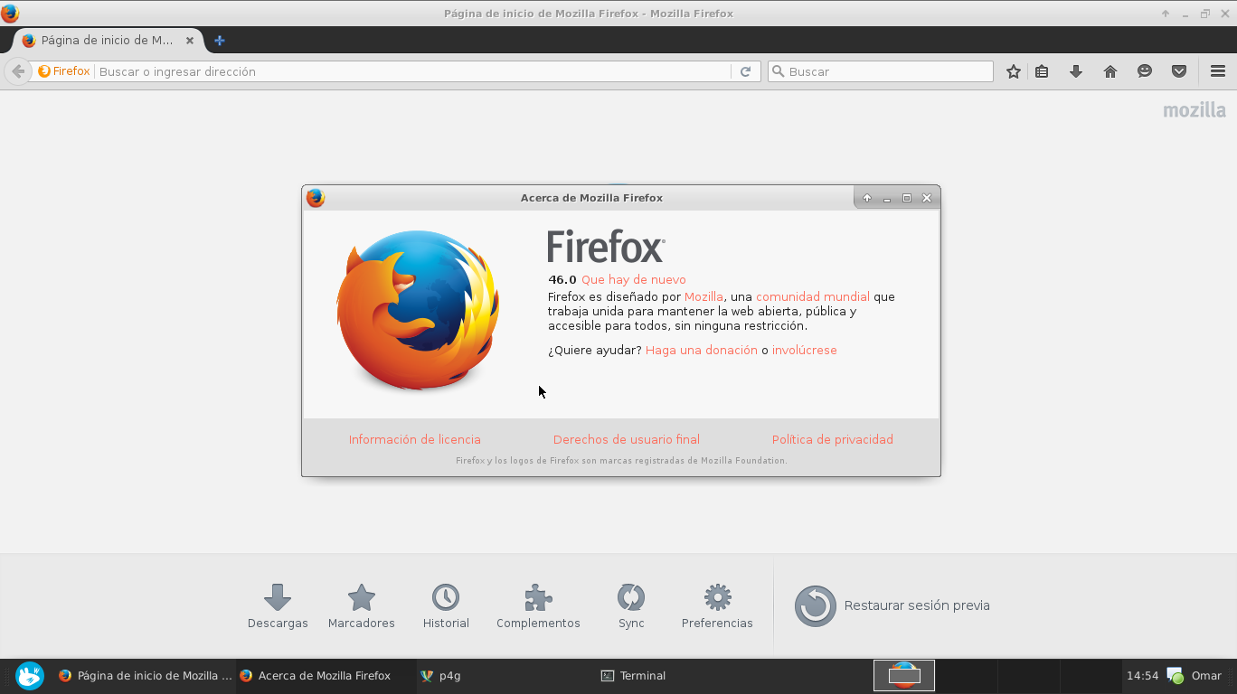The image size is (1237, 694).
Task: Open Sync shortcut on start page
Action: 631,605
